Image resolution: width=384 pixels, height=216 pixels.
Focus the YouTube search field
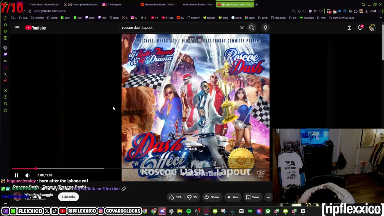[x=179, y=28]
